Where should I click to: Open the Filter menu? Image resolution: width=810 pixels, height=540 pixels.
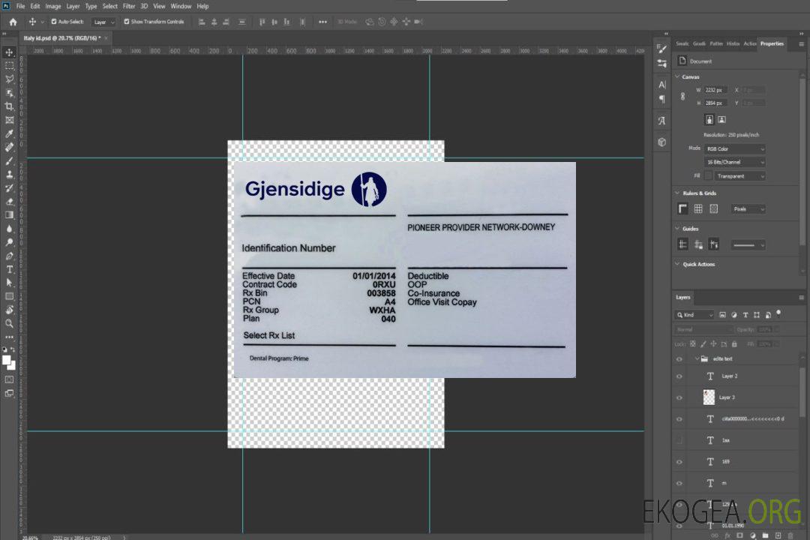(x=129, y=6)
